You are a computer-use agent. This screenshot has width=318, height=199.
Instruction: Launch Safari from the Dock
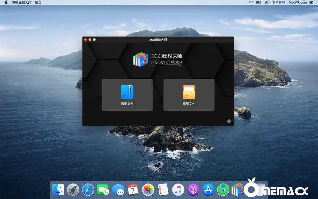tap(88, 190)
